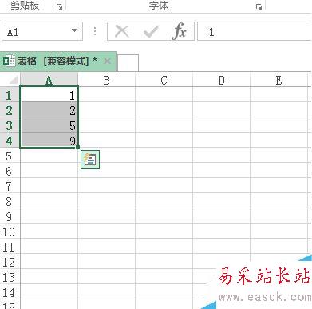Click the blank new tab next to 表格

(128, 63)
